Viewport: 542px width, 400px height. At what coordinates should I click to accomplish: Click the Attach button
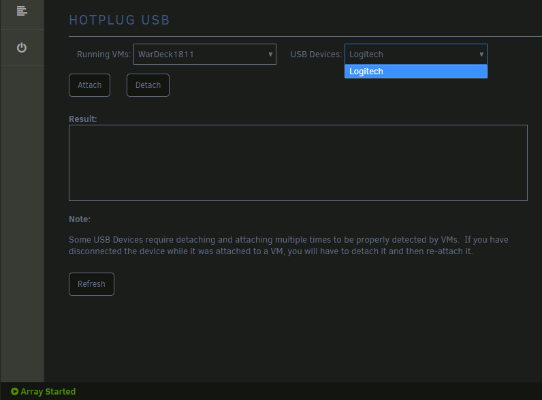(89, 85)
